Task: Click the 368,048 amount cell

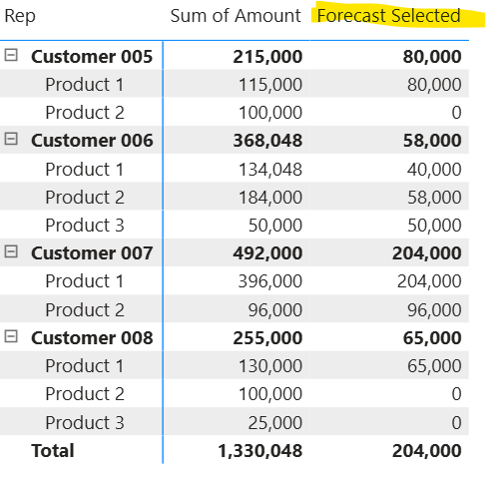Action: coord(267,140)
